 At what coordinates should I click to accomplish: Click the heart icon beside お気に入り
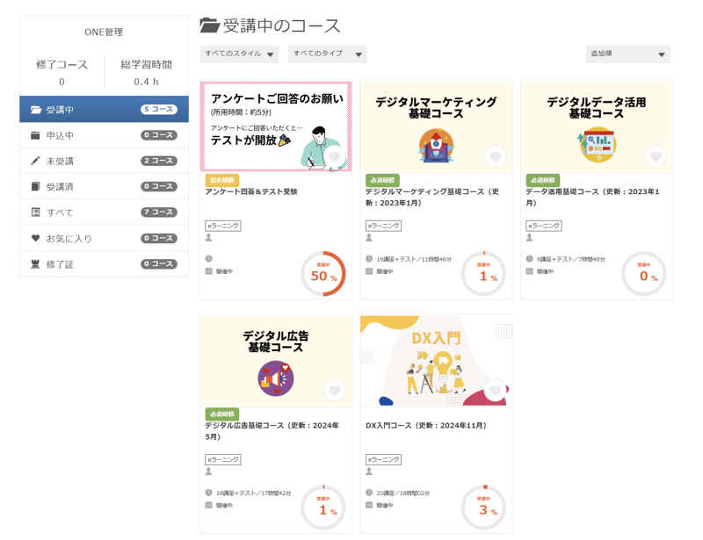pyautogui.click(x=36, y=238)
